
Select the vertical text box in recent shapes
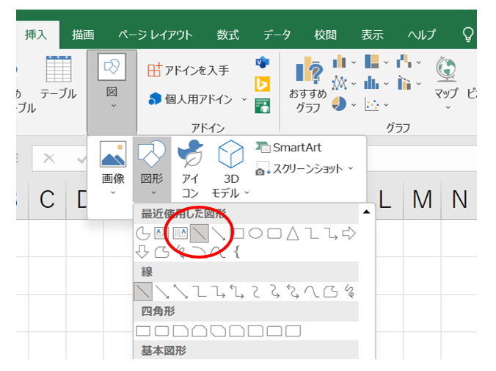pyautogui.click(x=180, y=234)
